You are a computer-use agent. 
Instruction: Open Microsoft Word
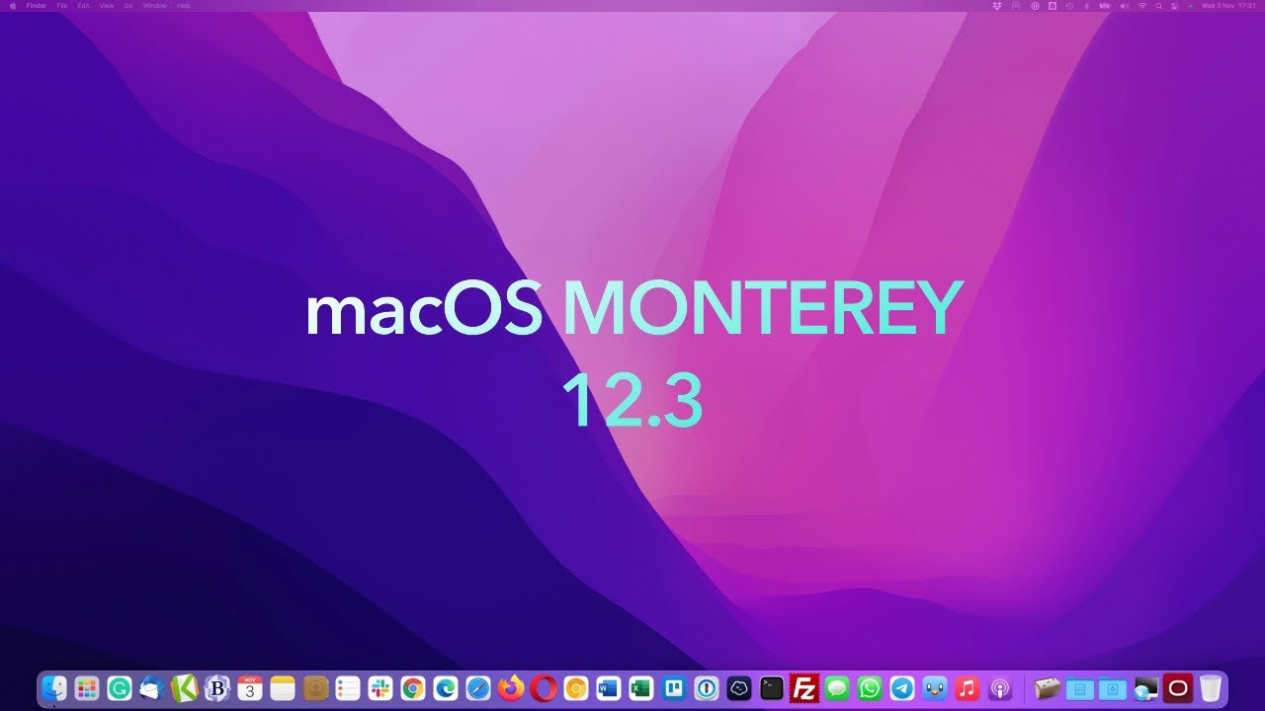tap(609, 688)
